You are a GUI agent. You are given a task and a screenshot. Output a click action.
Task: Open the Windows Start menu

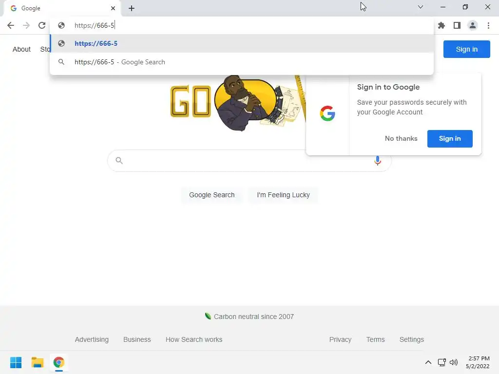pos(16,362)
